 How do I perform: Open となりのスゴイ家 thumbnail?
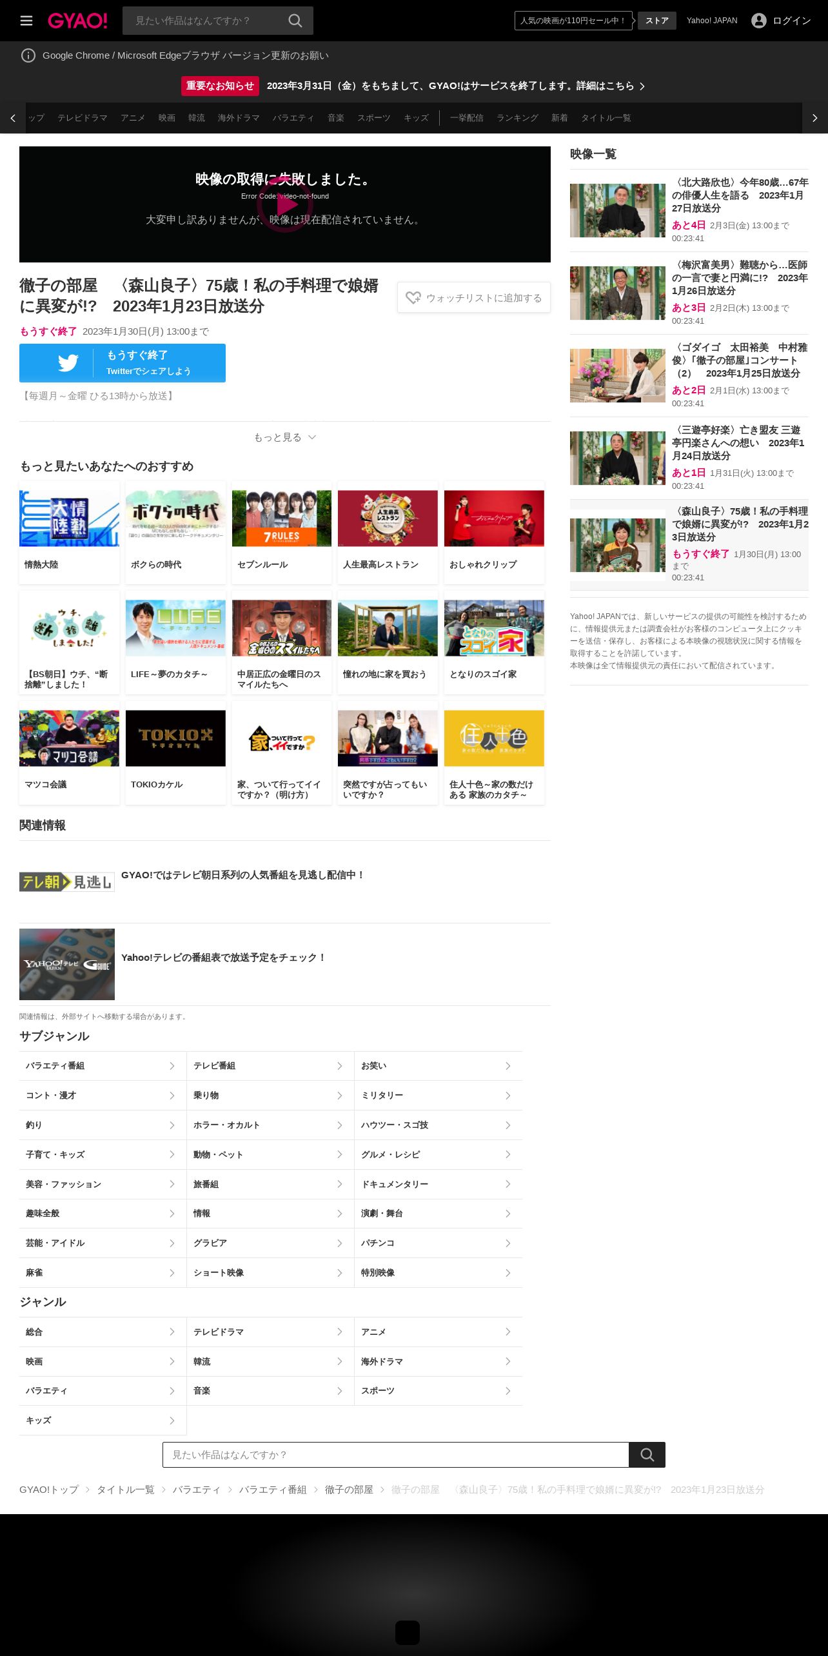pyautogui.click(x=494, y=628)
